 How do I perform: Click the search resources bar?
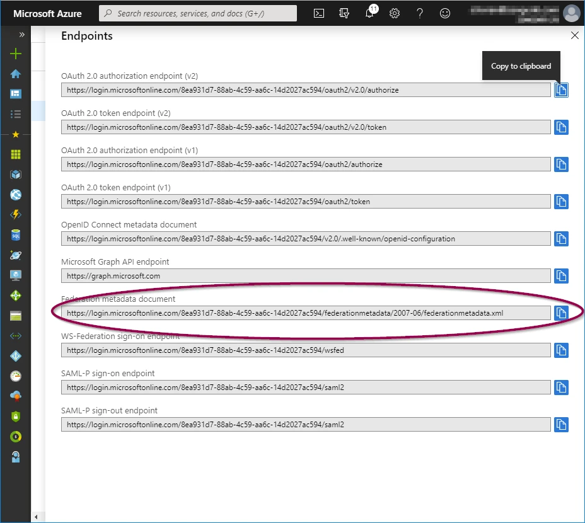(x=197, y=13)
